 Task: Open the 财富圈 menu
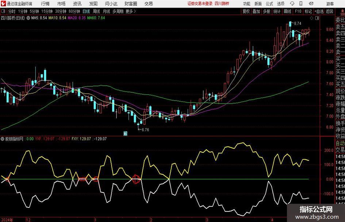[x=131, y=4]
